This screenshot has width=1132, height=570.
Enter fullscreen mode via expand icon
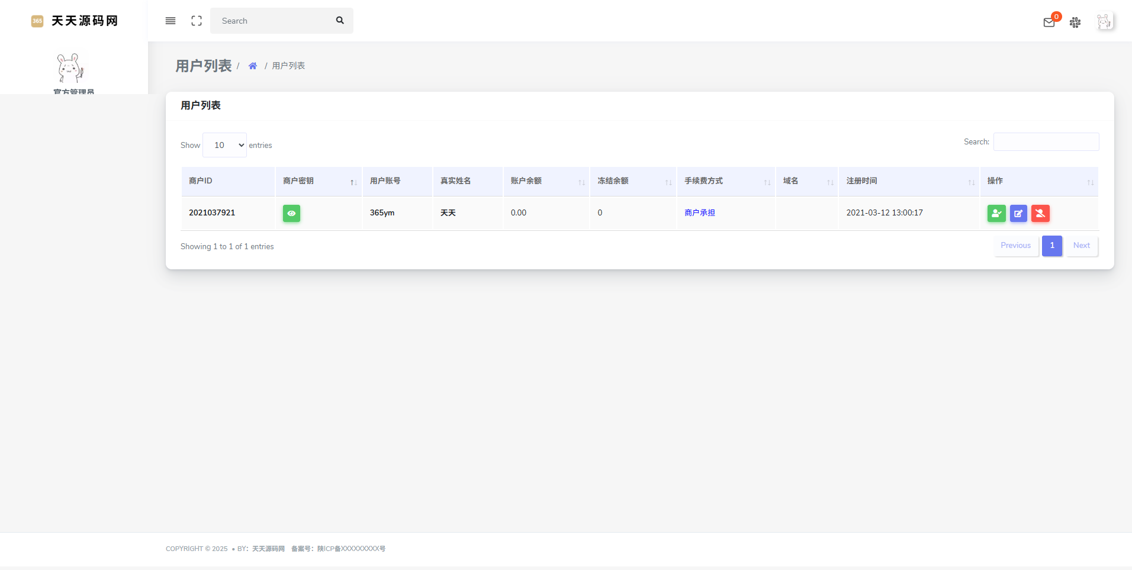197,21
